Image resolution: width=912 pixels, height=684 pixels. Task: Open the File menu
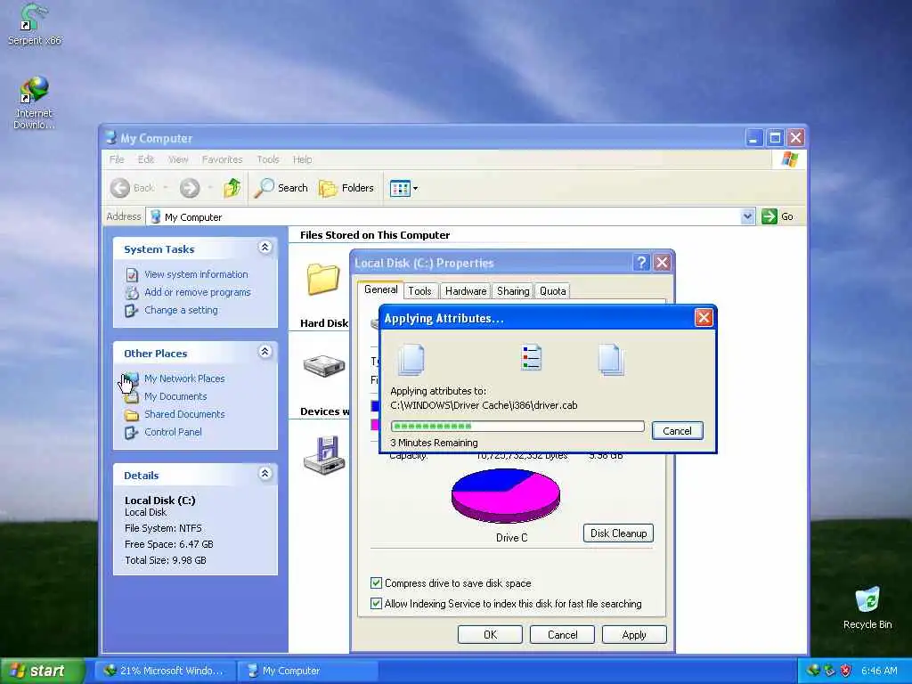[117, 159]
